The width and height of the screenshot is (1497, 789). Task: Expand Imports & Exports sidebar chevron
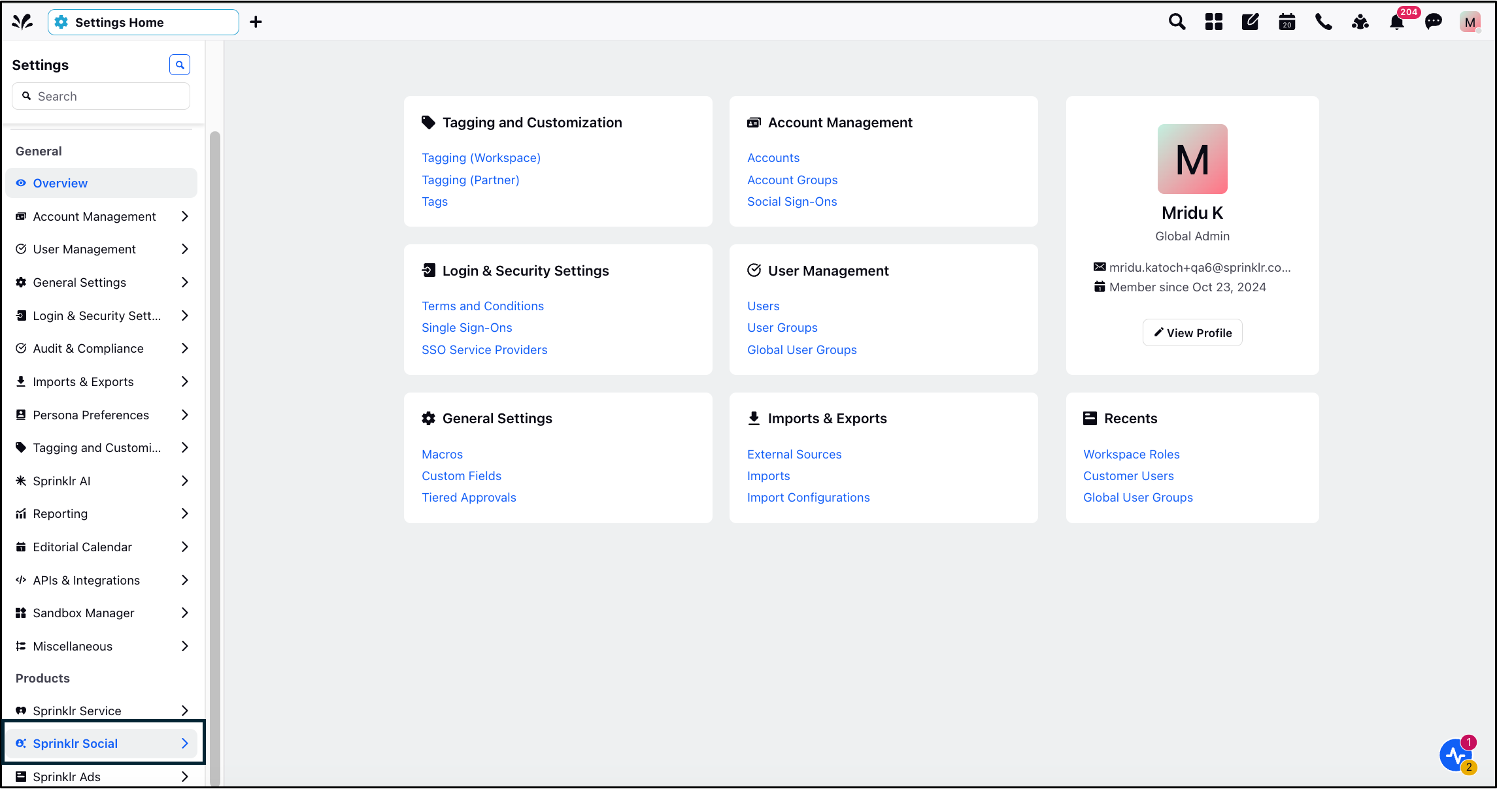(x=185, y=381)
